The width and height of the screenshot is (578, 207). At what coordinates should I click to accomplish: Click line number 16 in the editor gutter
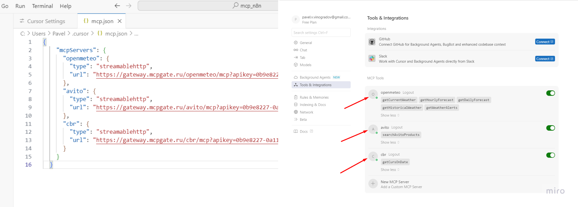[28, 164]
